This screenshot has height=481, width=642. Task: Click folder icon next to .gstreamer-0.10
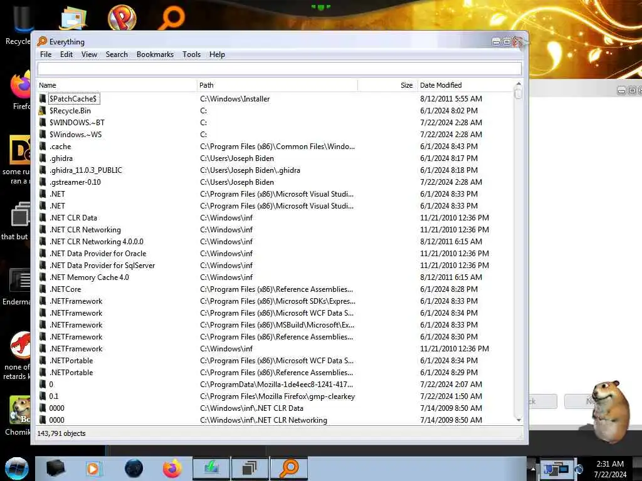[x=43, y=182]
